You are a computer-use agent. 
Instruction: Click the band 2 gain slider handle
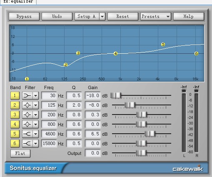(x=130, y=105)
